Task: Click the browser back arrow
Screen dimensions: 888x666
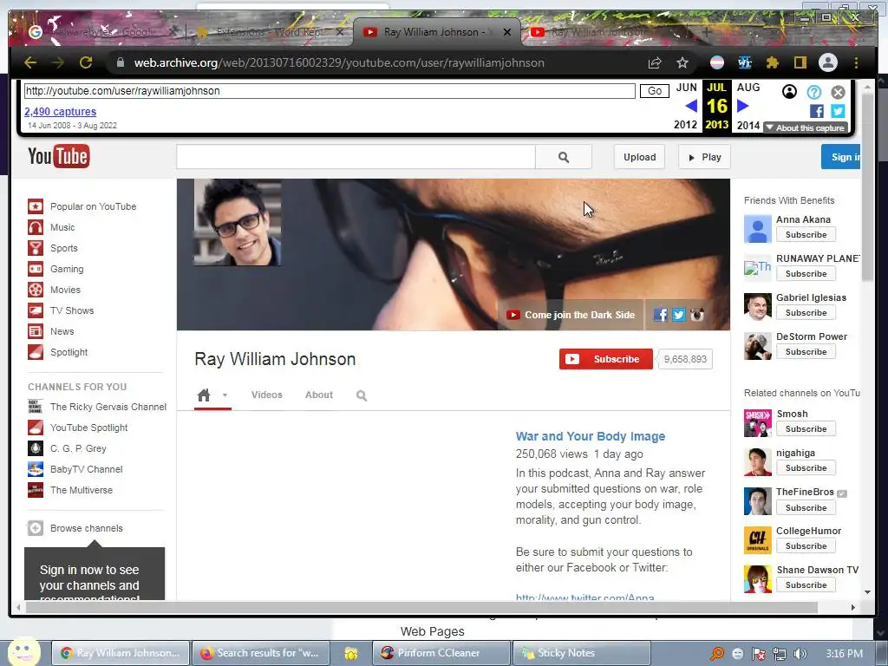Action: [x=30, y=62]
